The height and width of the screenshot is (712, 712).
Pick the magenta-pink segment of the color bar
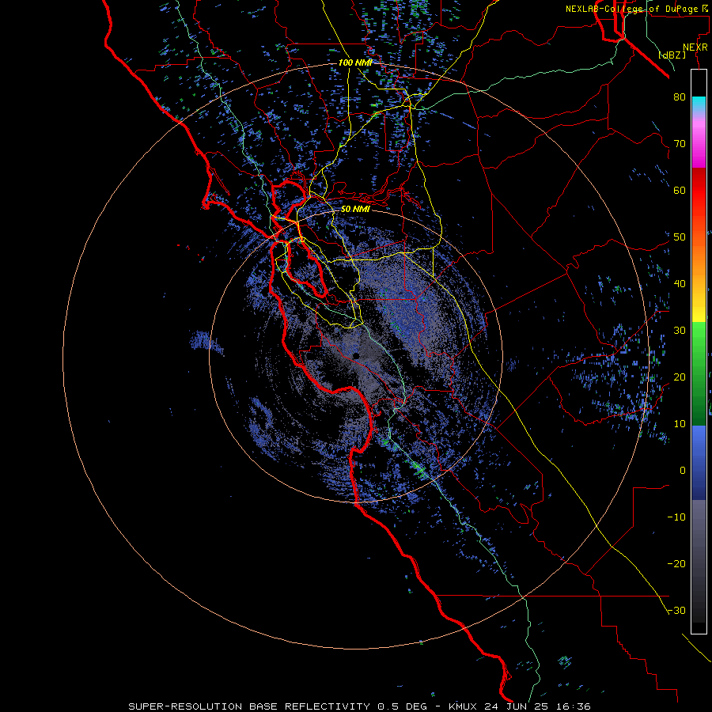click(x=699, y=141)
